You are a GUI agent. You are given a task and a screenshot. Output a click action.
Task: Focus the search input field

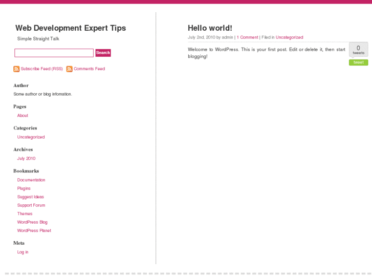click(54, 53)
